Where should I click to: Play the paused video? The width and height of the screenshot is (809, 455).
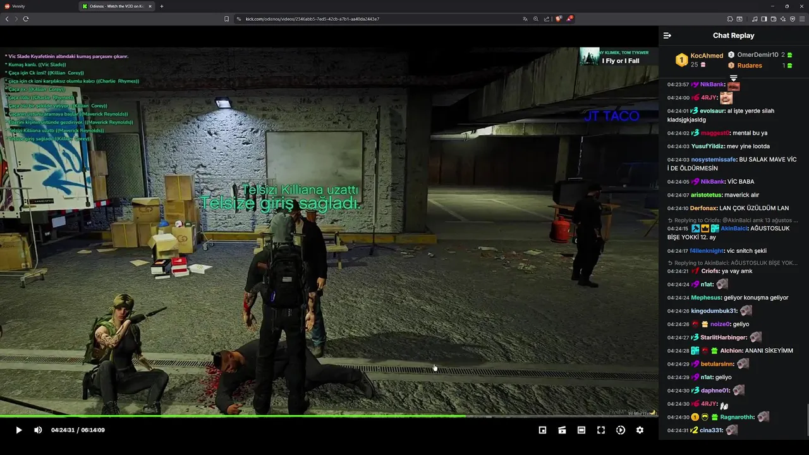click(18, 430)
